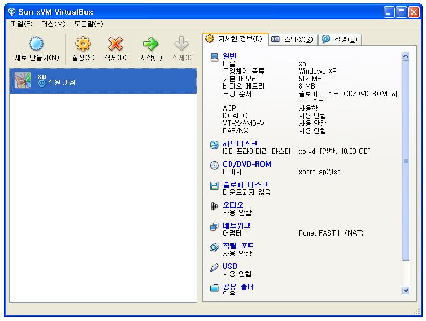Click the 8 MB video memory value
The image size is (426, 321).
(x=307, y=87)
